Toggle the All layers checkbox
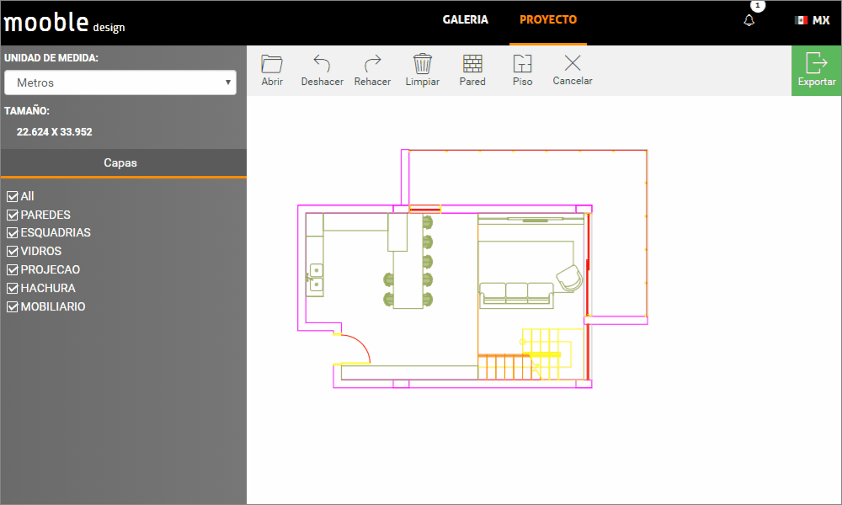Viewport: 842px width, 505px height. click(x=13, y=196)
